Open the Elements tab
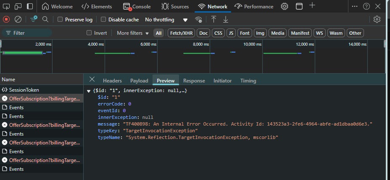390x180 pixels. click(97, 7)
